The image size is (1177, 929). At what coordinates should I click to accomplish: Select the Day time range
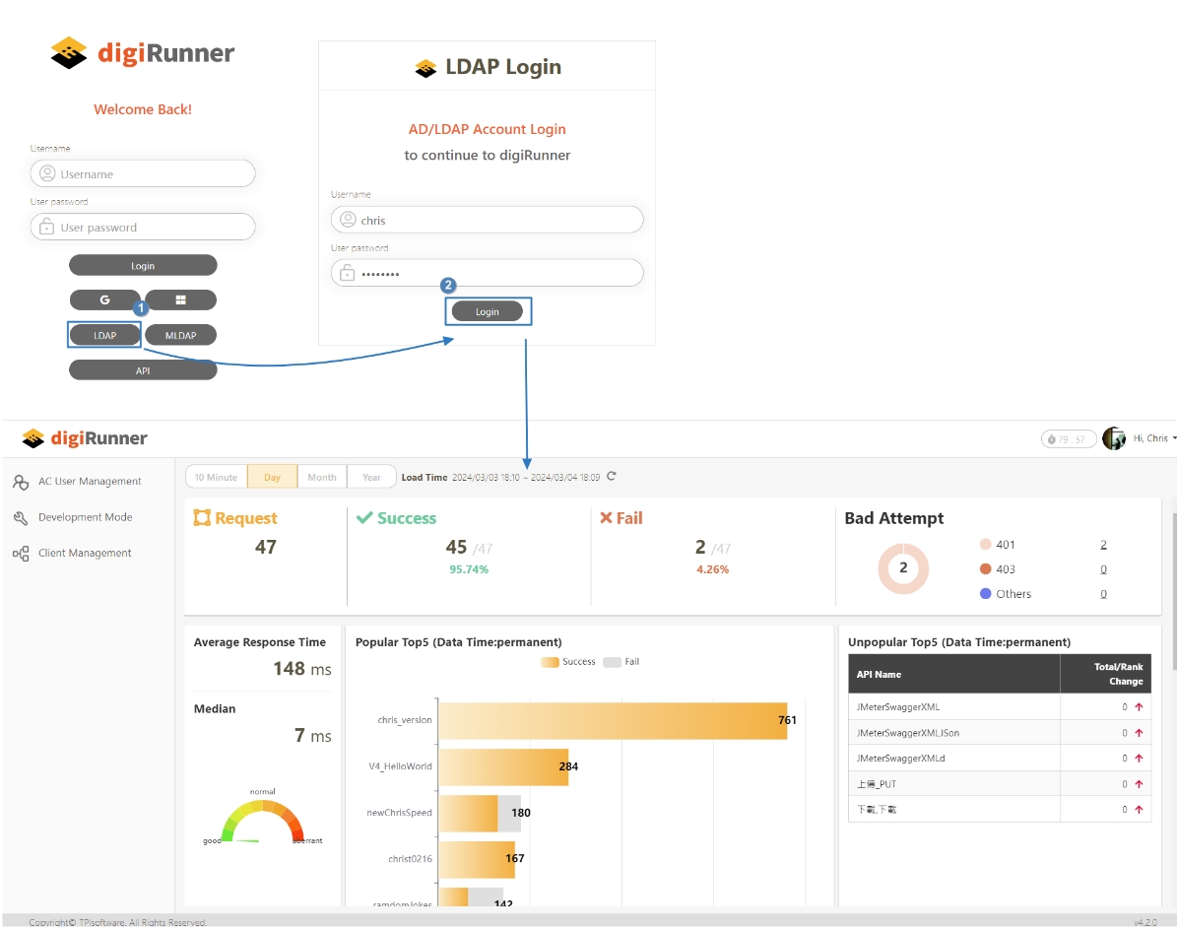(272, 477)
